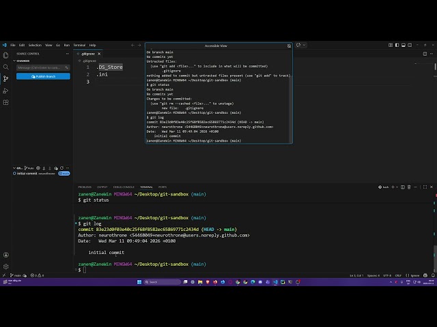Kill the terminal with the trash icon

coord(409,187)
